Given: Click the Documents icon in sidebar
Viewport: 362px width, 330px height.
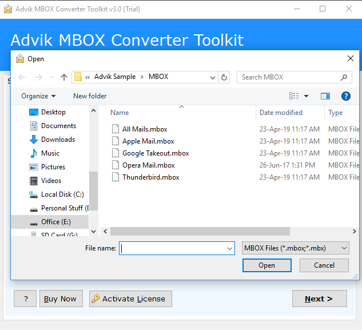Looking at the screenshot, I should coord(34,126).
